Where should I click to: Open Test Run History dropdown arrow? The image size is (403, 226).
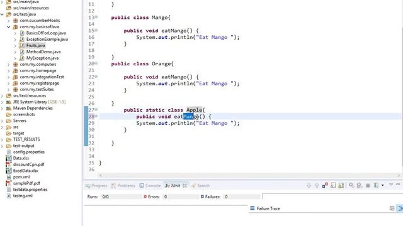pyautogui.click(x=382, y=185)
